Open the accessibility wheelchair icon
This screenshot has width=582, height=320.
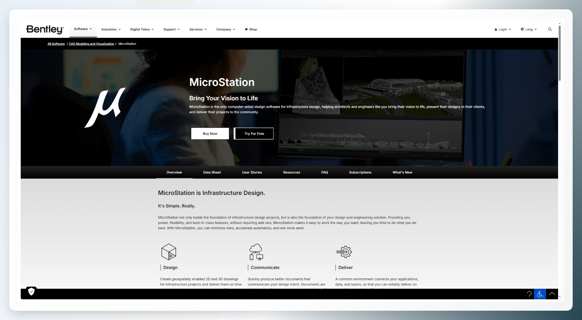[x=540, y=294]
